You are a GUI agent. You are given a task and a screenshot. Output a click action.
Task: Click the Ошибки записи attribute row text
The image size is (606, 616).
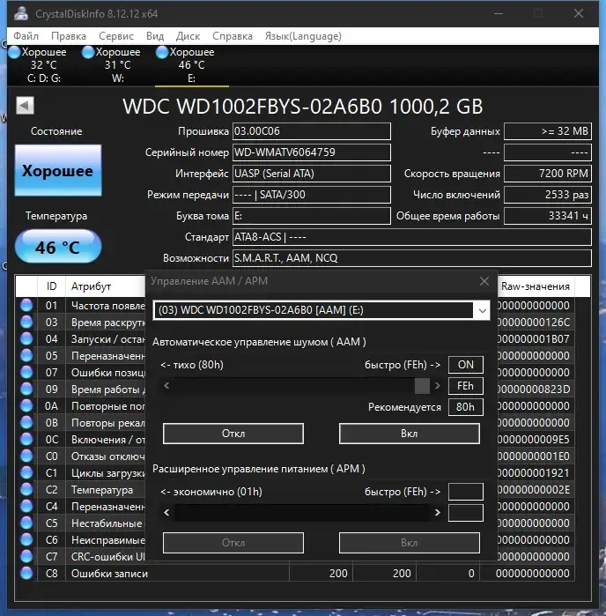pyautogui.click(x=109, y=574)
